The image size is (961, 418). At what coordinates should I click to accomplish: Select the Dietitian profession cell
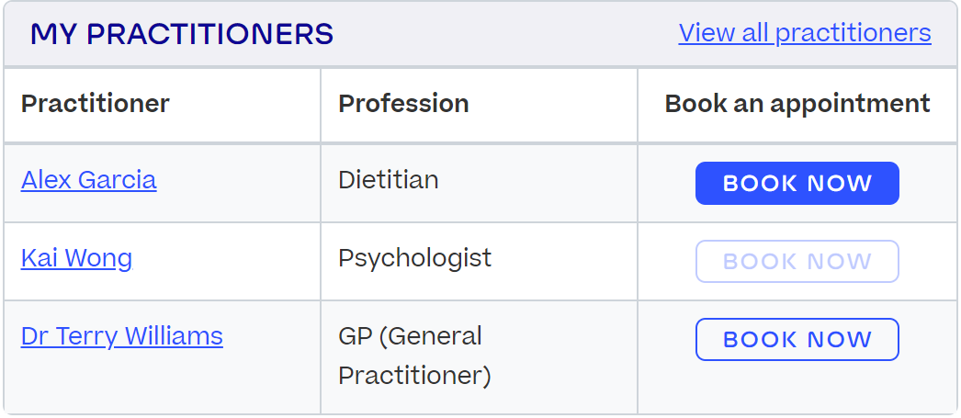[388, 179]
